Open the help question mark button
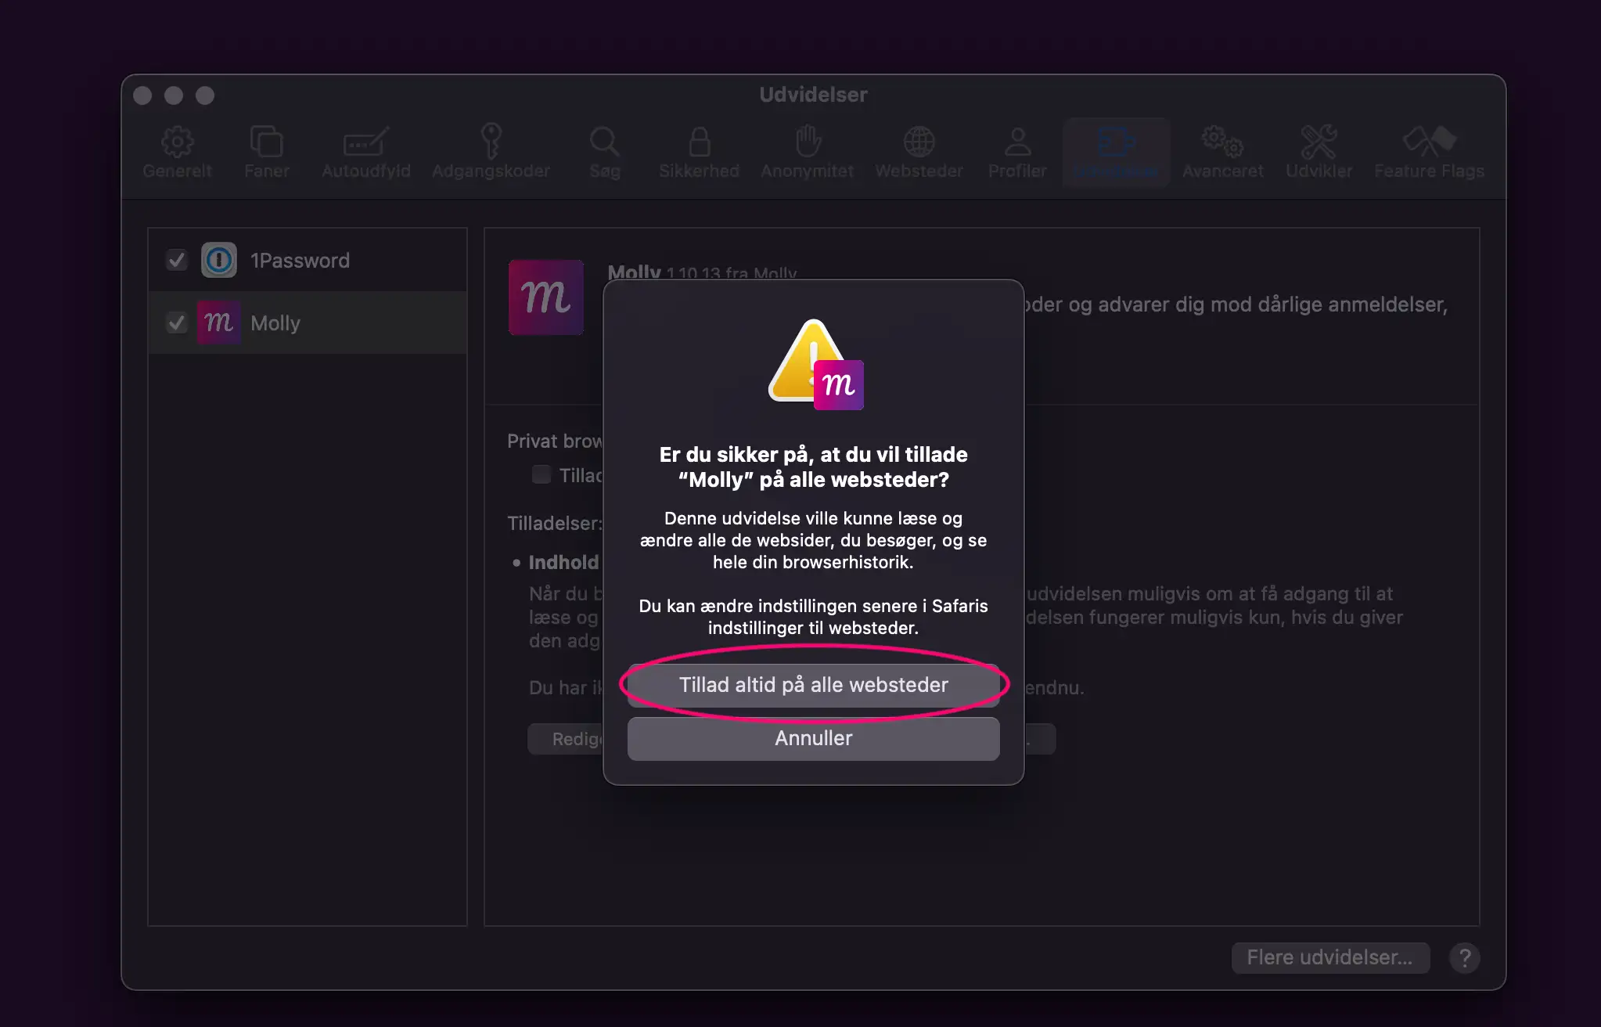 pyautogui.click(x=1464, y=957)
